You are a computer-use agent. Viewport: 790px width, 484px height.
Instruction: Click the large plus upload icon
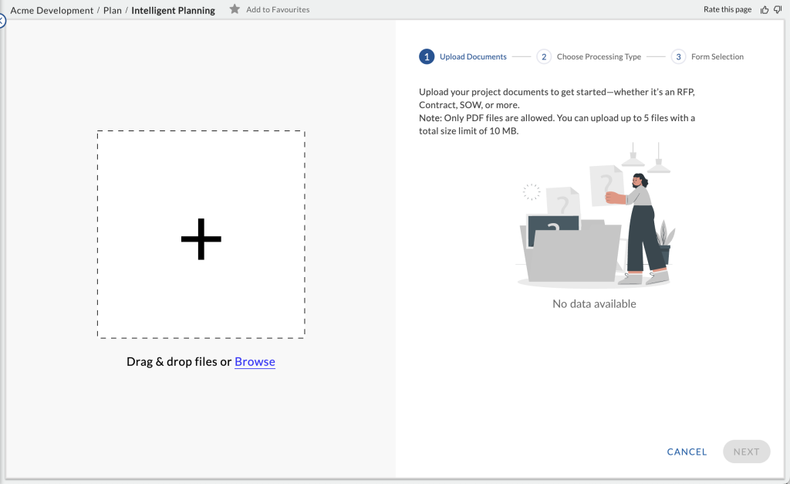[201, 239]
